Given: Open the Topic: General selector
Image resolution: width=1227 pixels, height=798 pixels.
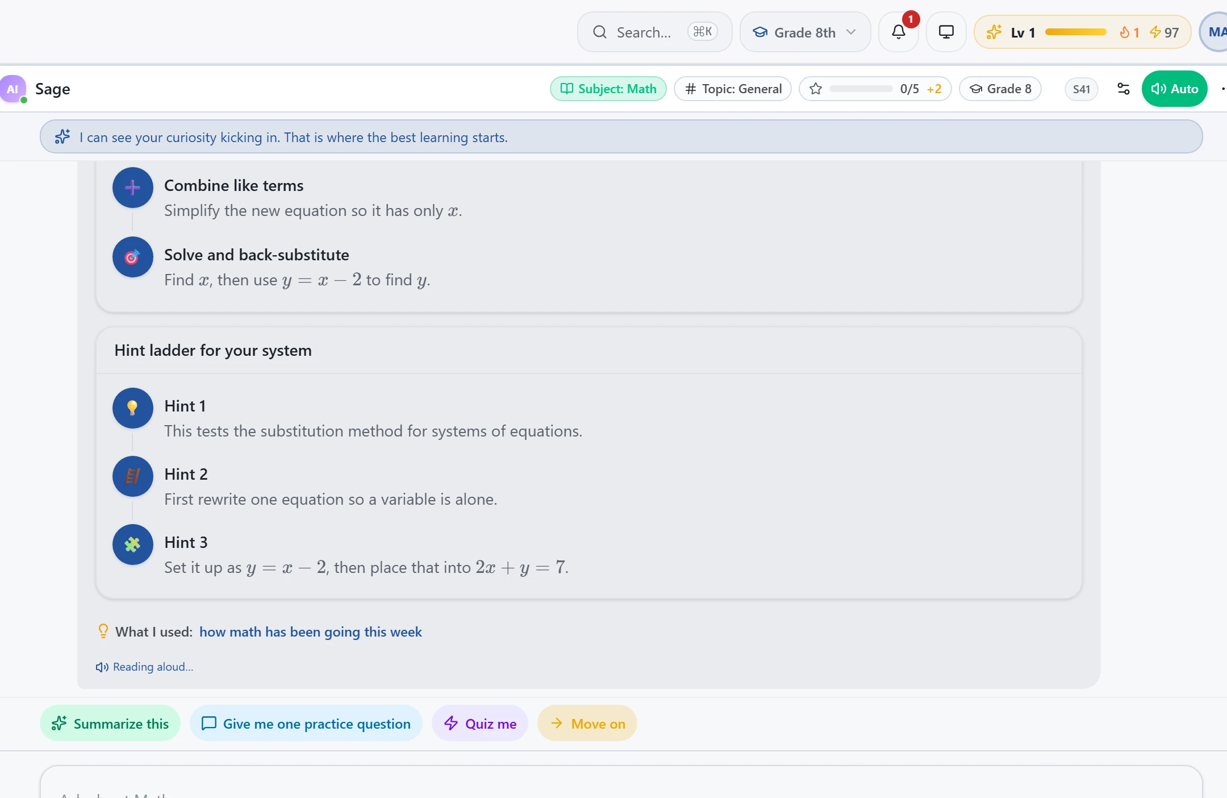Looking at the screenshot, I should (x=733, y=89).
